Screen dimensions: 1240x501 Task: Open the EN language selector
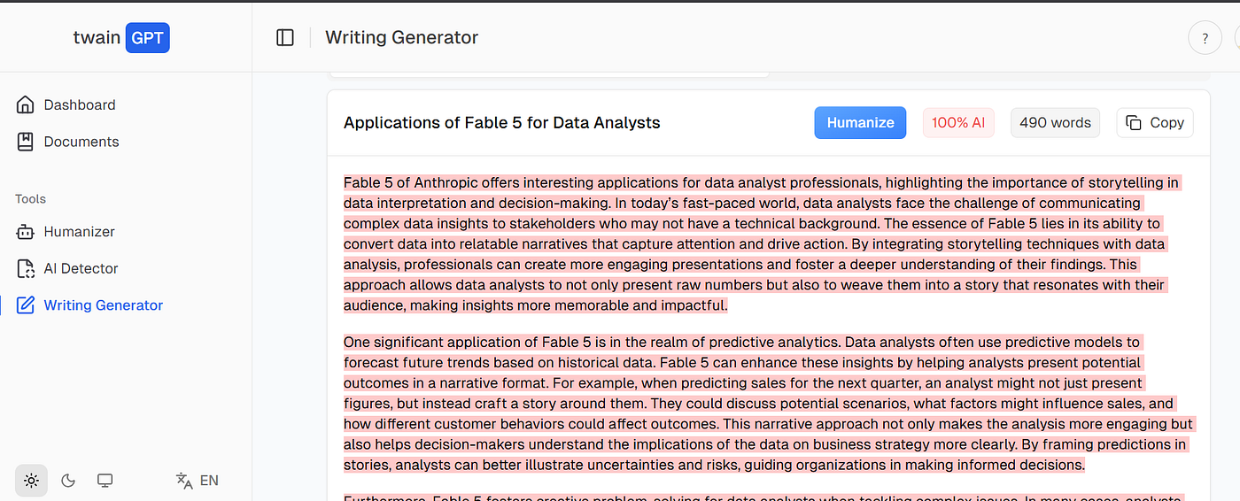click(x=197, y=481)
